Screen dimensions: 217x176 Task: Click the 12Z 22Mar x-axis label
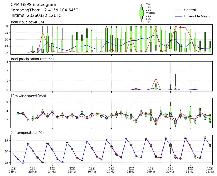[13, 170]
